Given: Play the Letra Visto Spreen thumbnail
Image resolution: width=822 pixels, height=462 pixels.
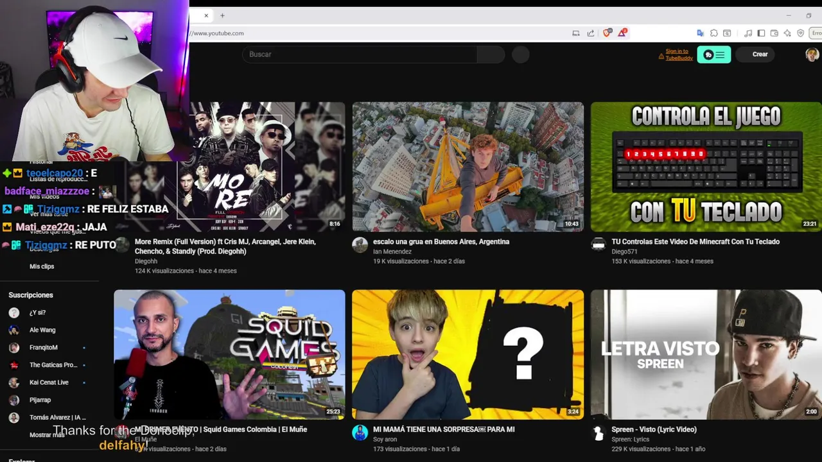Looking at the screenshot, I should (x=706, y=354).
